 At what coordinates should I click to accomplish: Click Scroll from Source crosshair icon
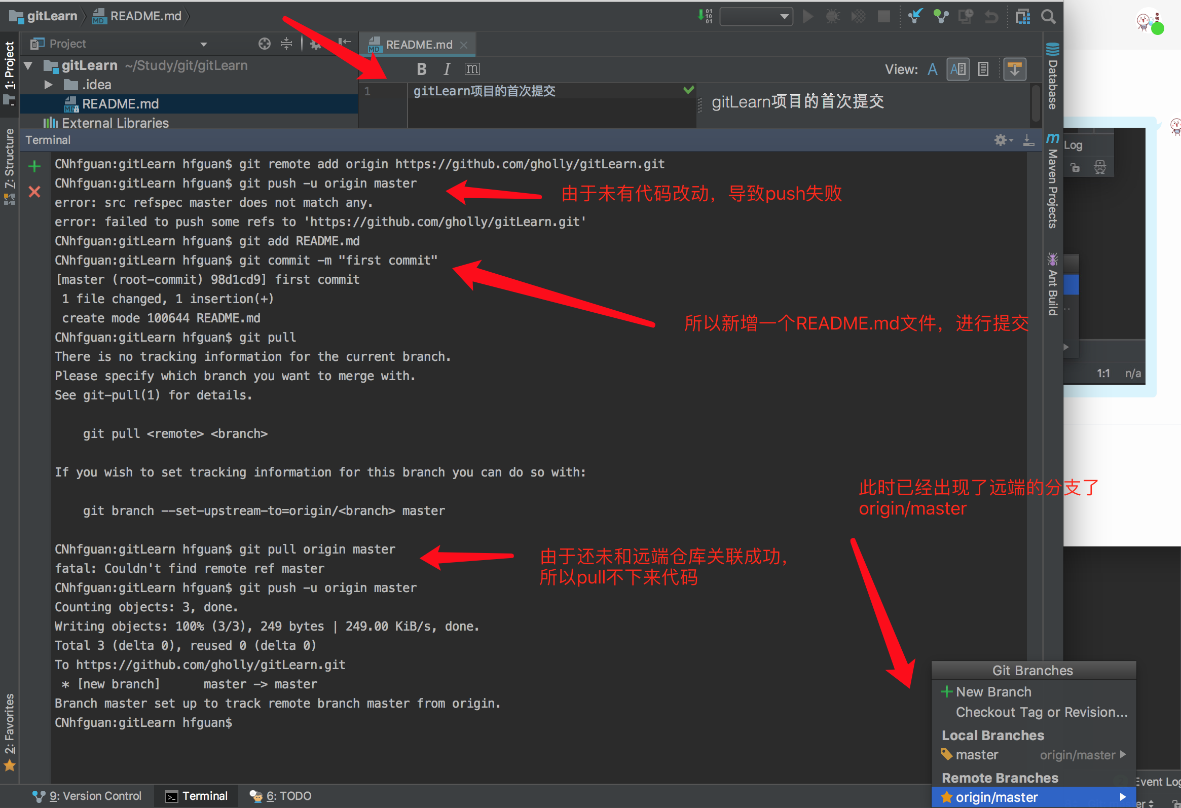[x=264, y=44]
